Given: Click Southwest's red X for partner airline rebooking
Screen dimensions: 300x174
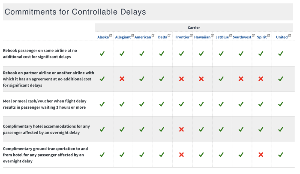Looking at the screenshot, I should click(241, 79).
